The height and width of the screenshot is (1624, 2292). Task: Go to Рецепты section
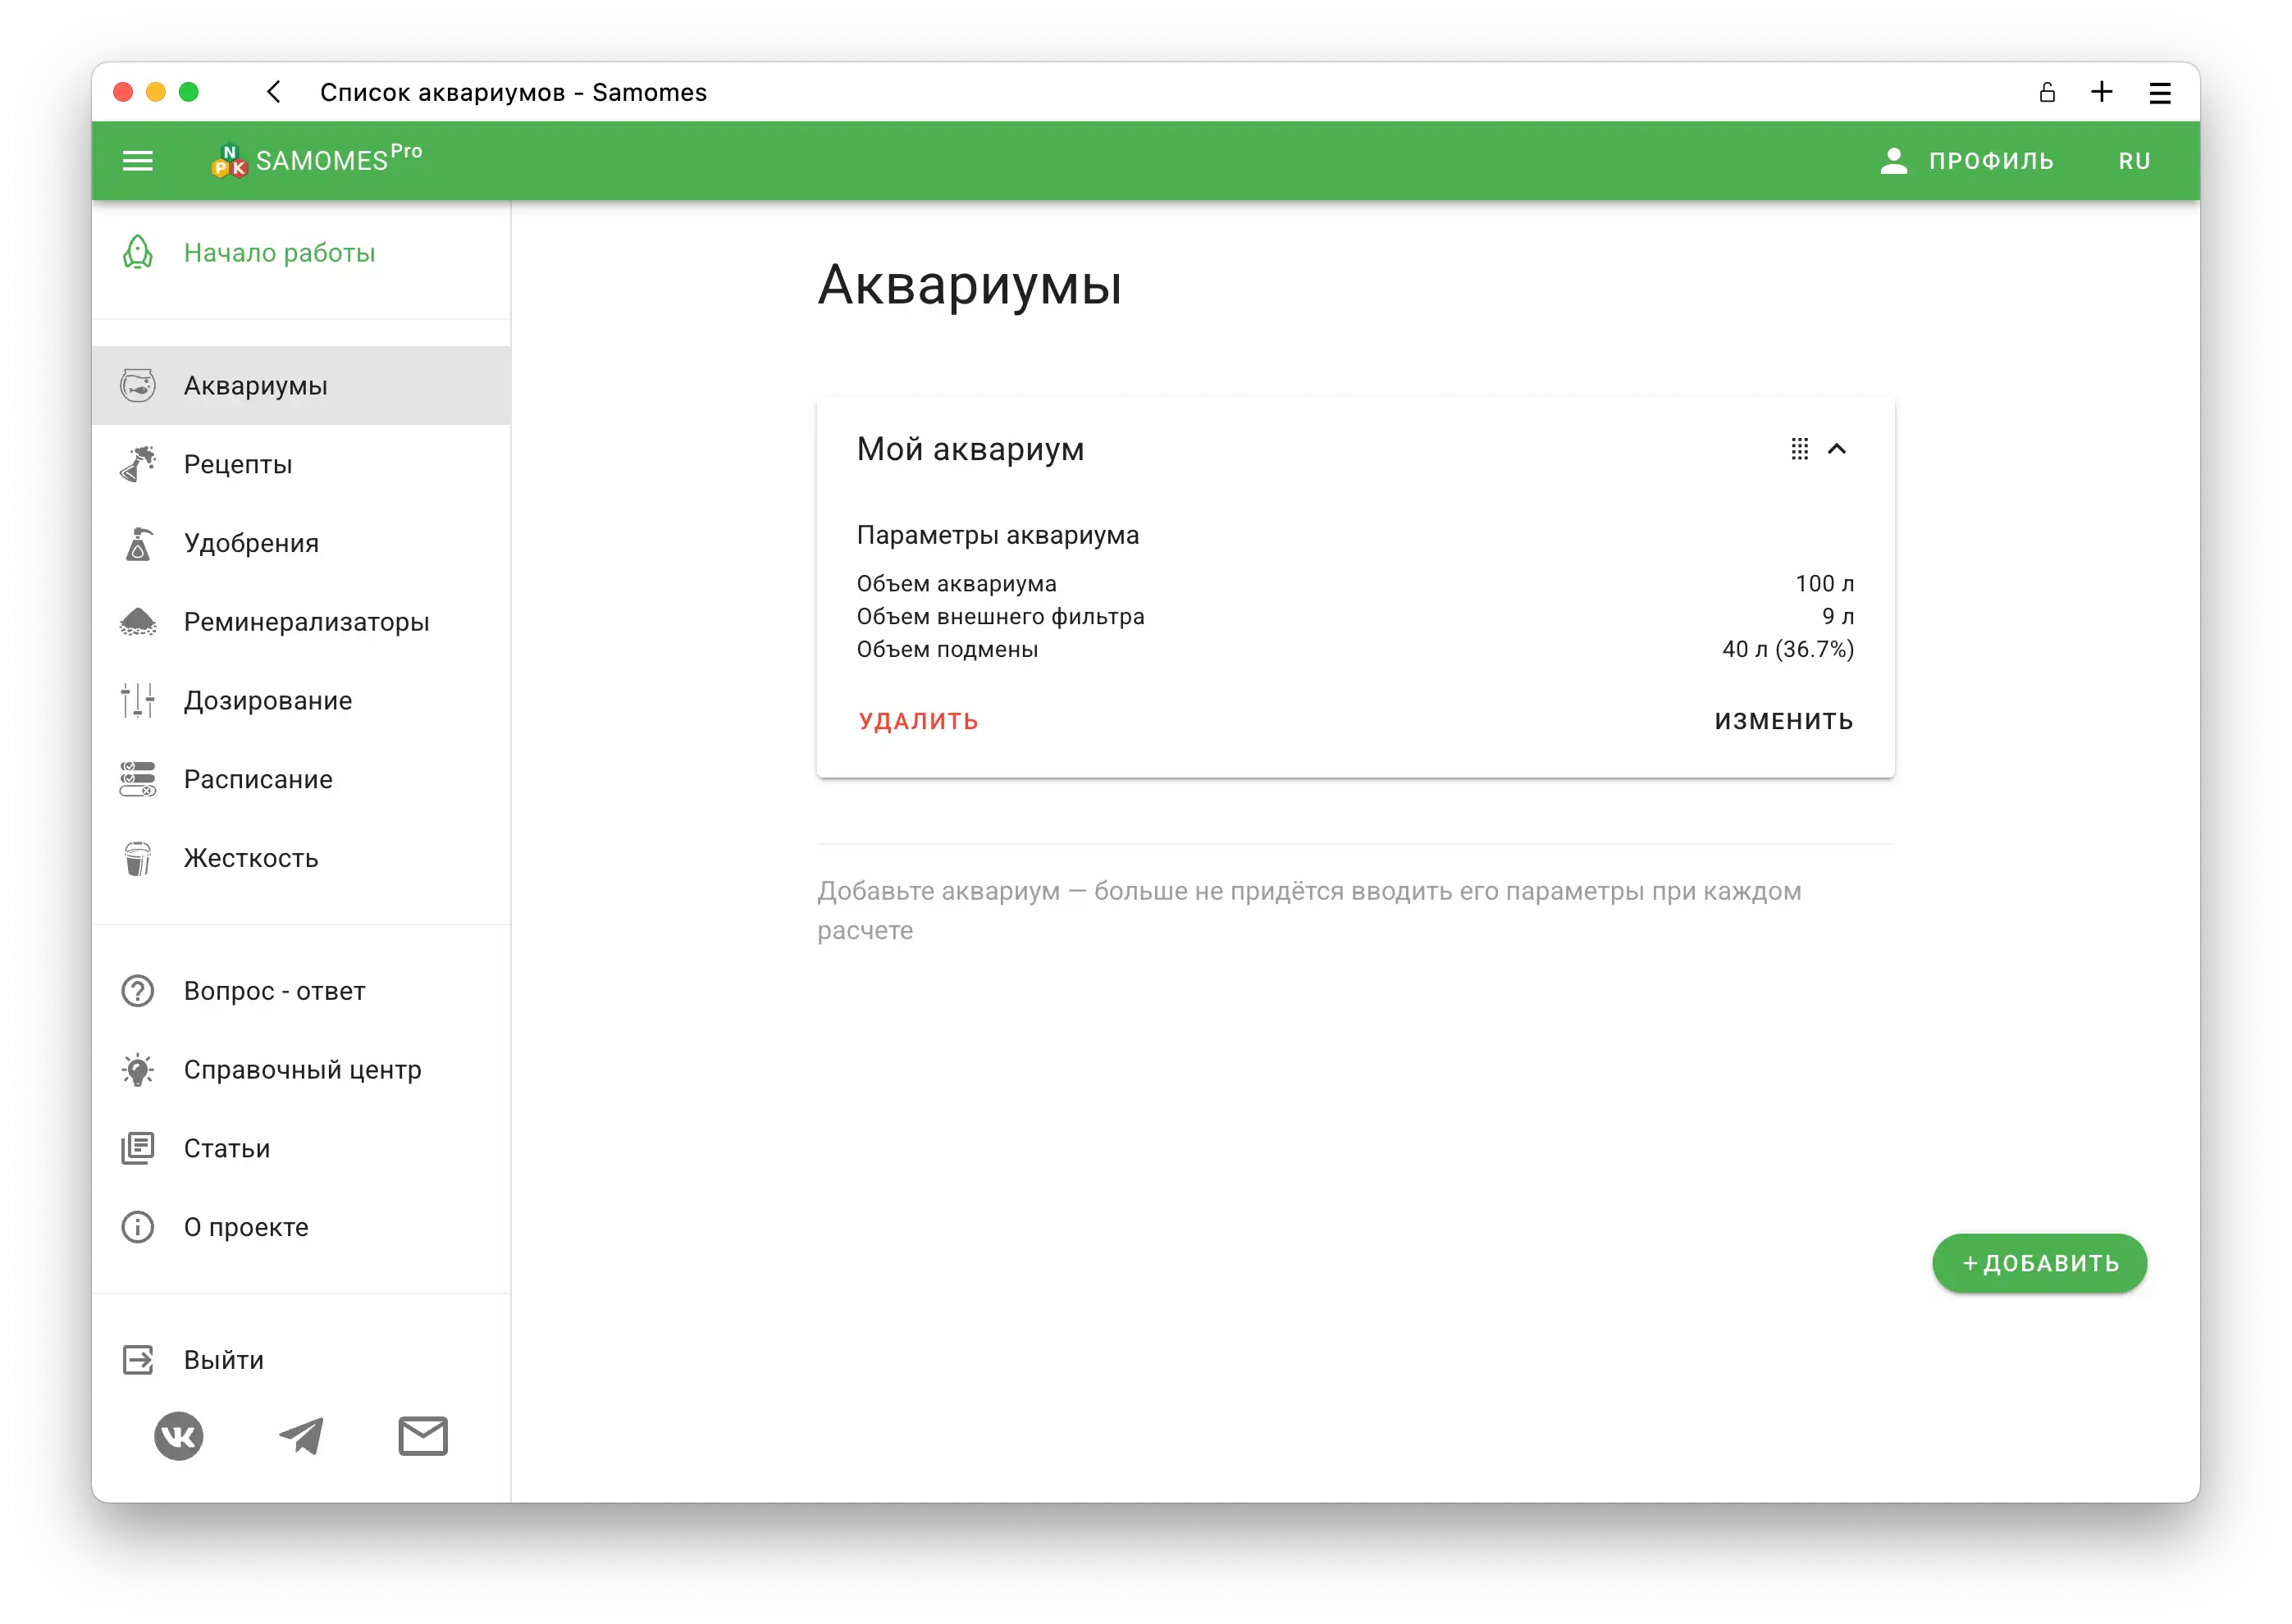[238, 464]
